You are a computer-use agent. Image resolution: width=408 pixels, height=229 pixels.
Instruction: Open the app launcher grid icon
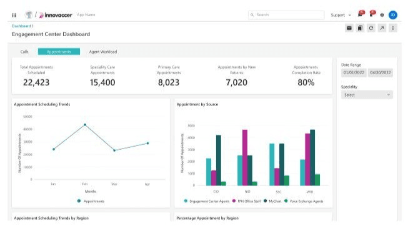pos(14,15)
